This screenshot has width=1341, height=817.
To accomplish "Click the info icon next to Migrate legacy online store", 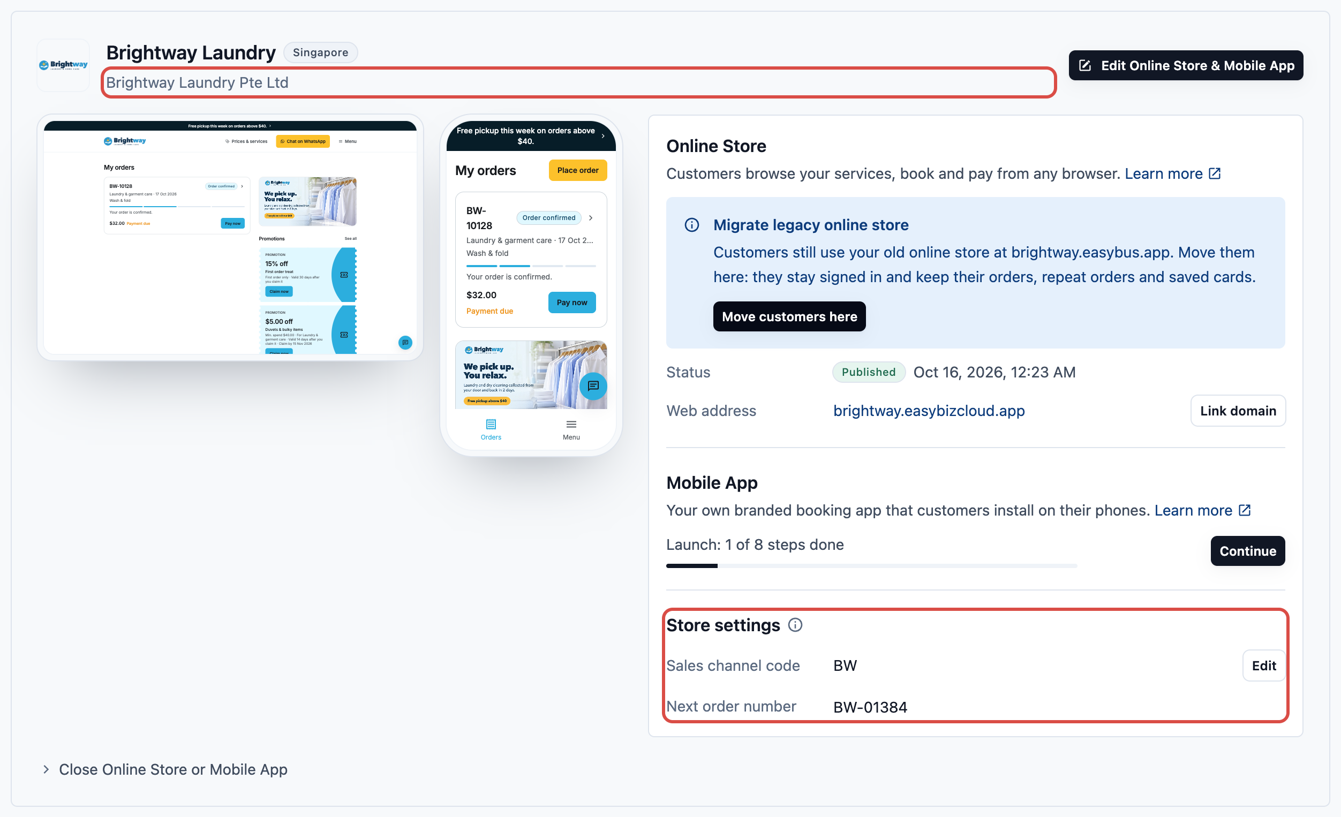I will (692, 225).
